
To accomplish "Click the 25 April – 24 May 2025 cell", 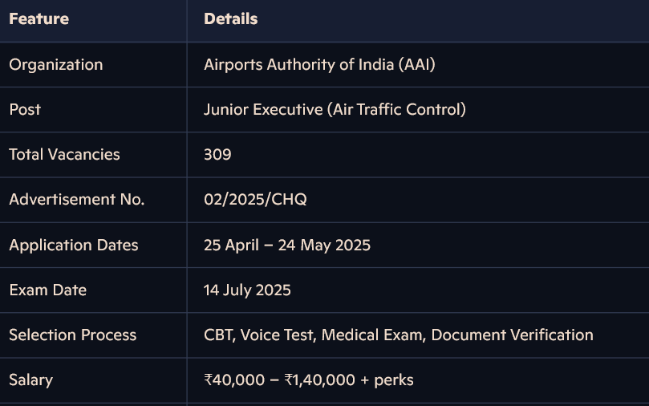I will (x=286, y=245).
